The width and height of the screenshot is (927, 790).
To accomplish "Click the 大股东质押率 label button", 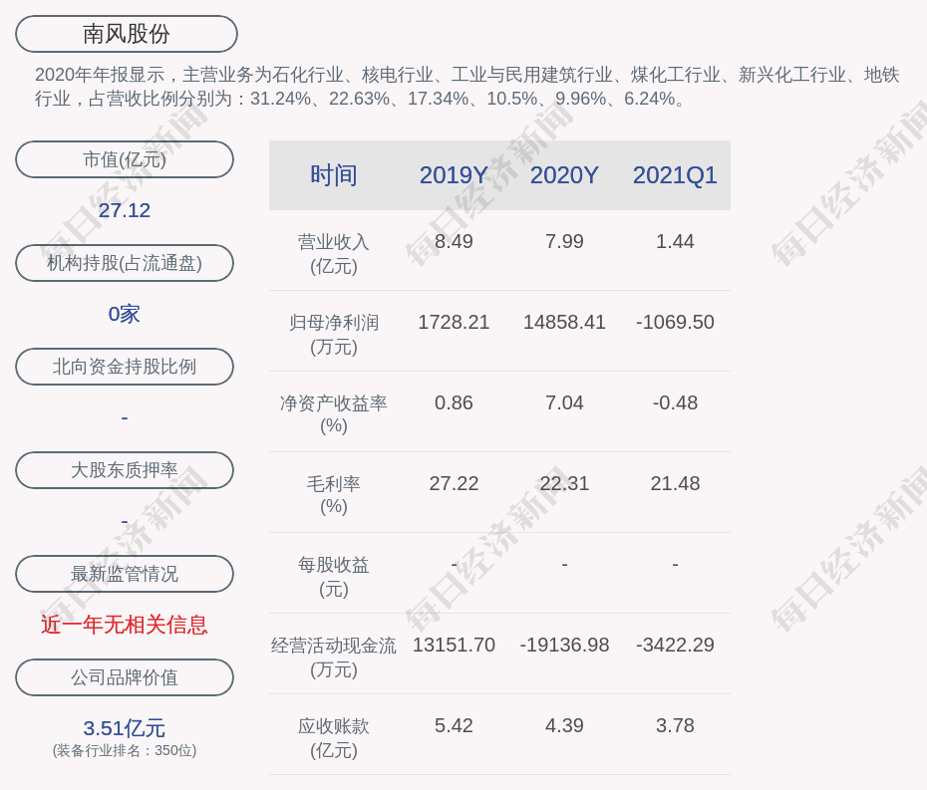I will [x=125, y=470].
